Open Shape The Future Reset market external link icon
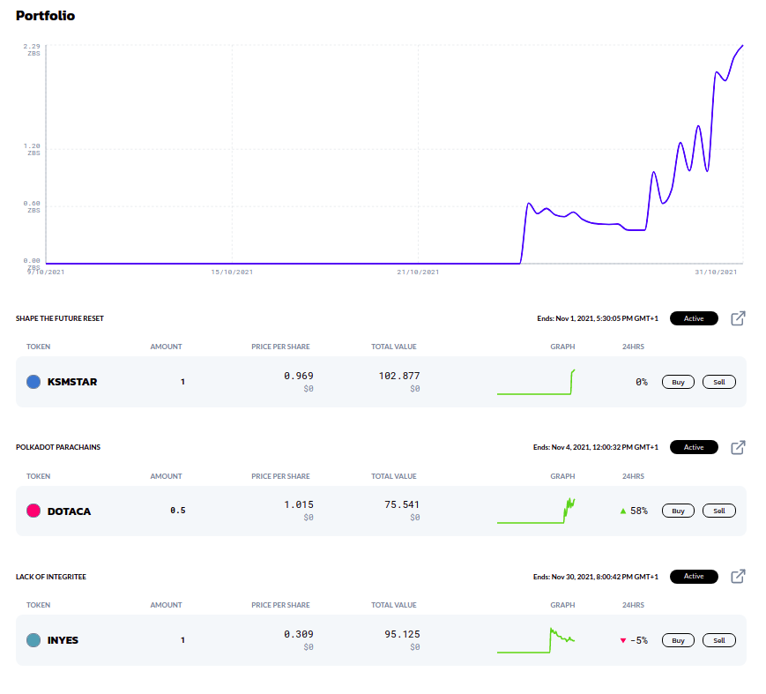 click(738, 318)
